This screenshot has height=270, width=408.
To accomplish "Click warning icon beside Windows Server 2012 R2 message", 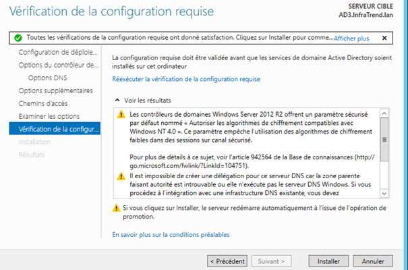I will (121, 115).
